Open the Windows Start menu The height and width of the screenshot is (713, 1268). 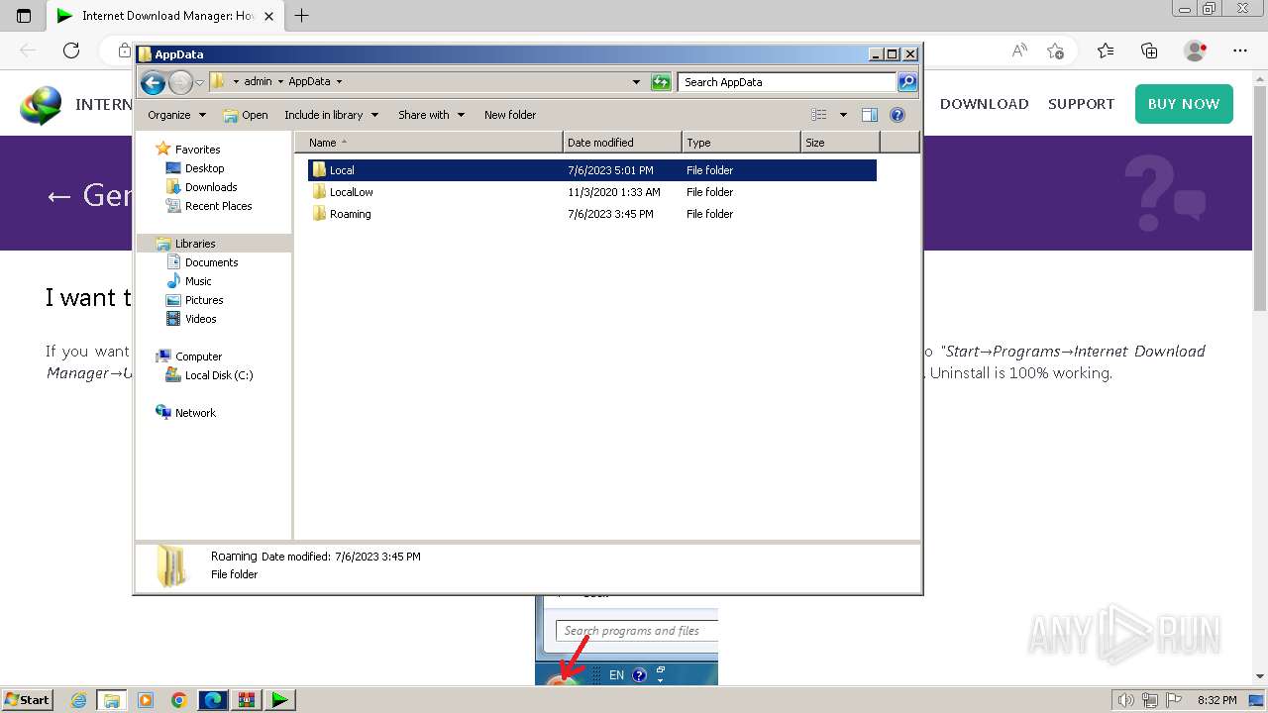pos(27,700)
